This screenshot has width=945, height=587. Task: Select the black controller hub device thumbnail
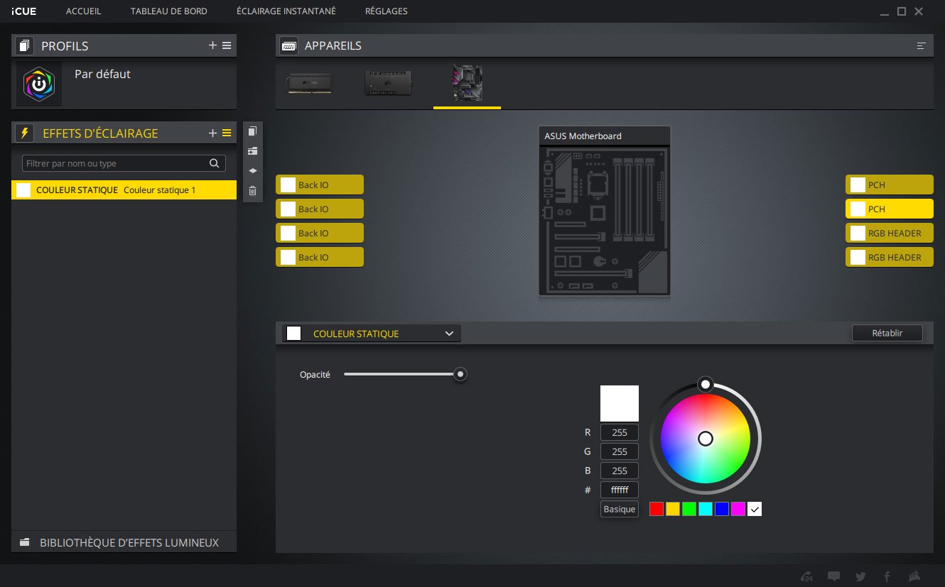coord(388,84)
